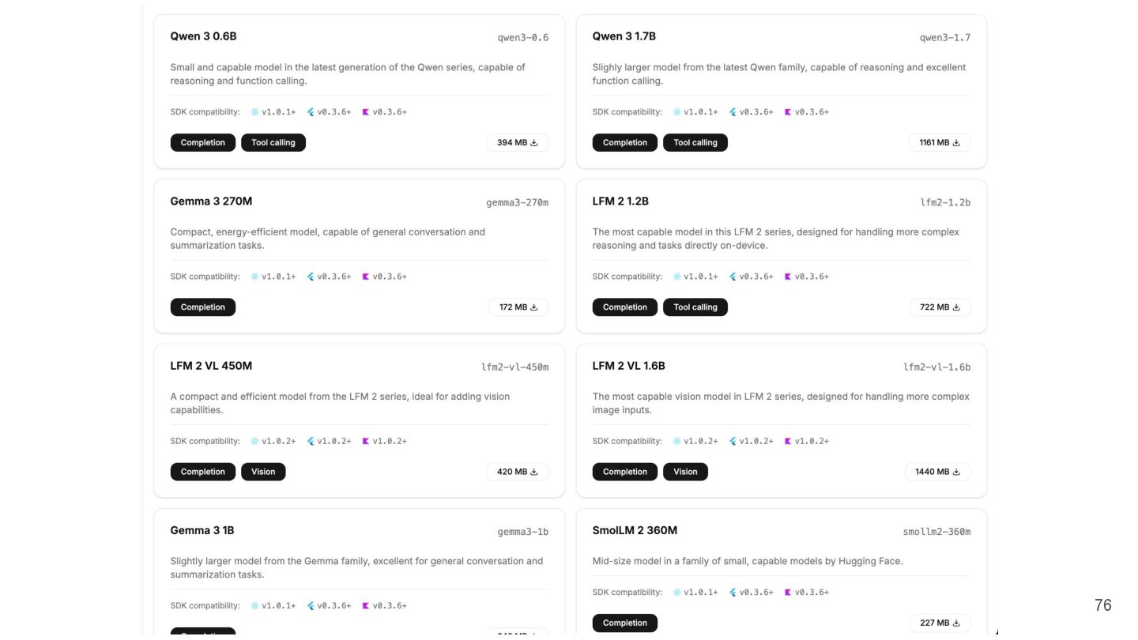This screenshot has width=1138, height=640.
Task: Click the 394 MB download icon for Qwen 3 0.6B
Action: pos(533,143)
